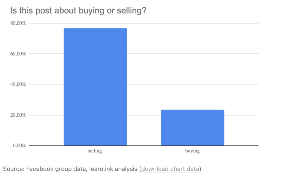This screenshot has width=281, height=187.
Task: Click the 60.00% y-axis label
Action: [18, 54]
